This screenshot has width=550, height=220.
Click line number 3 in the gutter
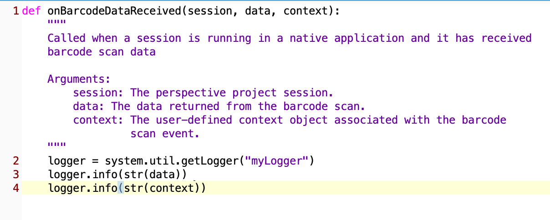pos(16,174)
